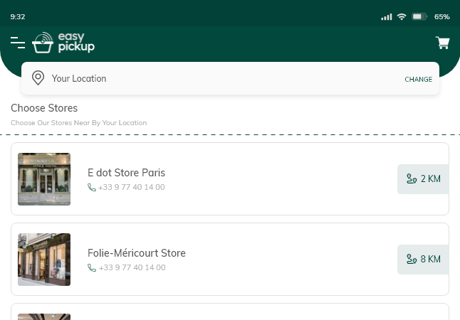This screenshot has height=320, width=460.
Task: Open the partially visible third store card
Action: click(229, 313)
